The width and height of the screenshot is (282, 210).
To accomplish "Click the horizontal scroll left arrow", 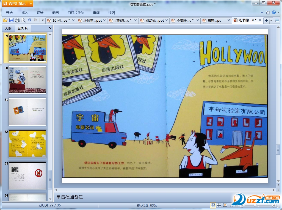I will pos(56,190).
